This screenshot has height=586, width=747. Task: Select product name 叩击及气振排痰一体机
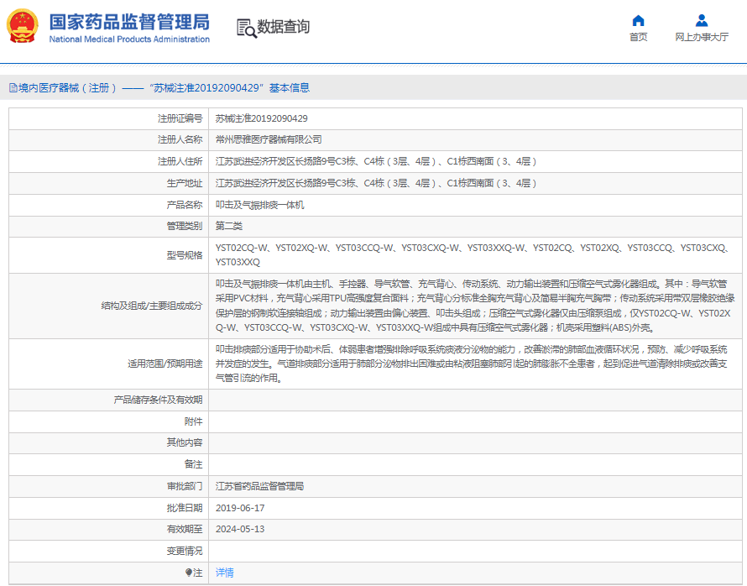pos(259,205)
